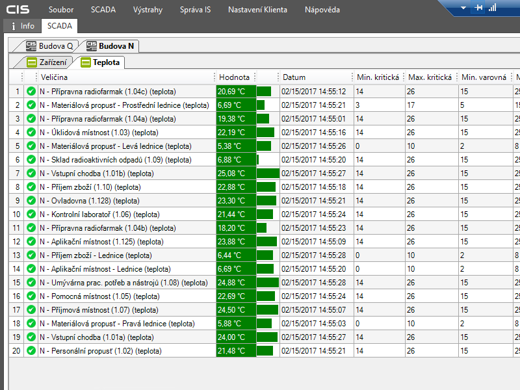Image resolution: width=520 pixels, height=390 pixels.
Task: Switch to the Budova Q tab
Action: tap(49, 46)
